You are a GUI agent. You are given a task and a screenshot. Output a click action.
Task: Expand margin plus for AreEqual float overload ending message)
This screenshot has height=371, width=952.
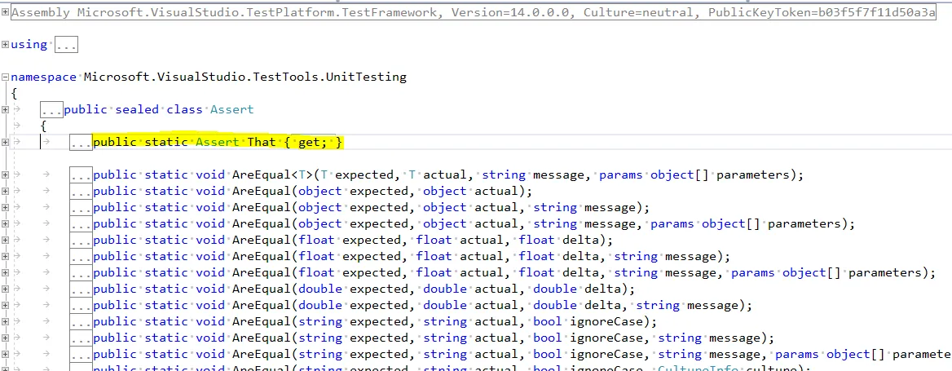(x=5, y=256)
